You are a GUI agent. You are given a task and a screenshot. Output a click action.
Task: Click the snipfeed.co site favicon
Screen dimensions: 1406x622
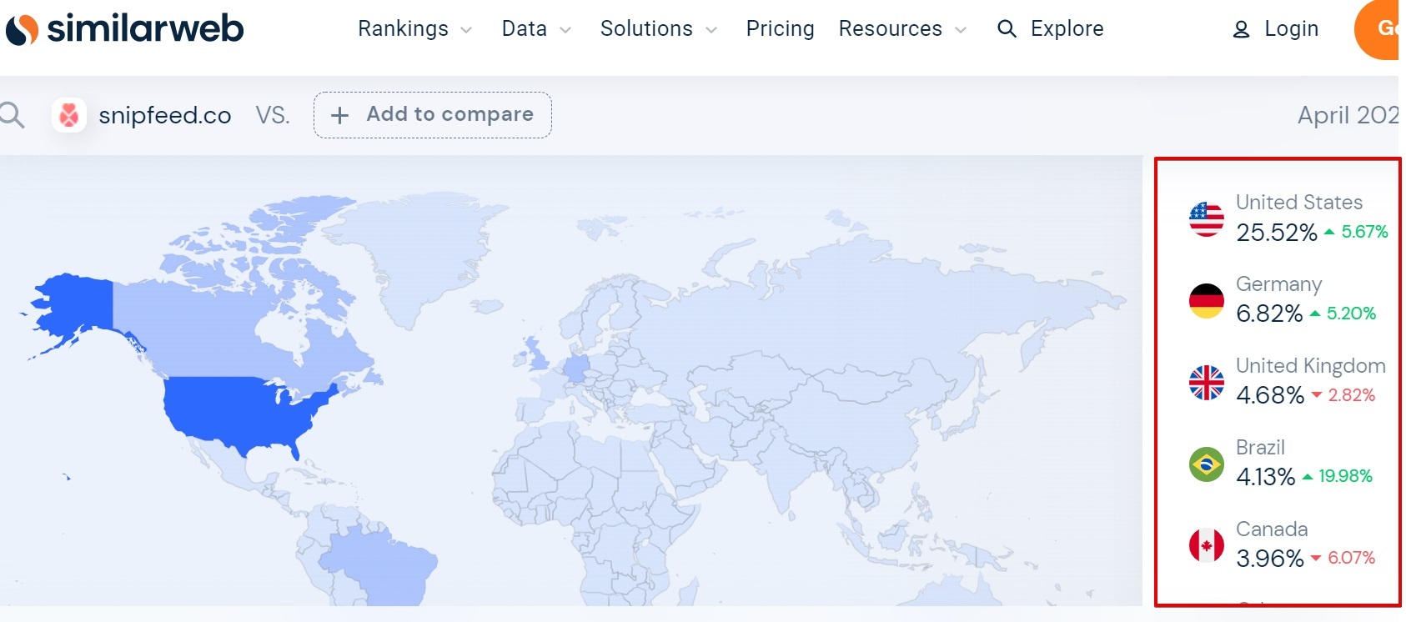69,115
